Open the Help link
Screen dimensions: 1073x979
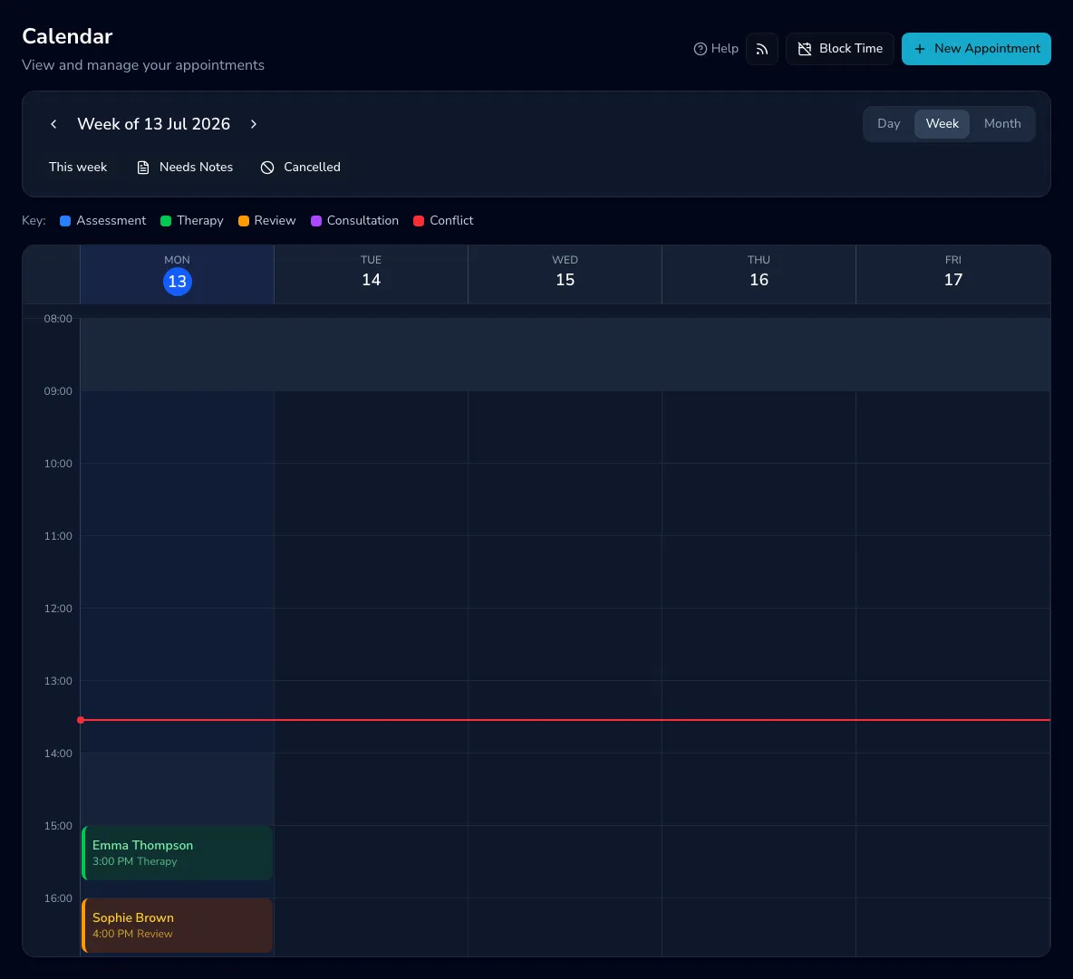point(716,49)
